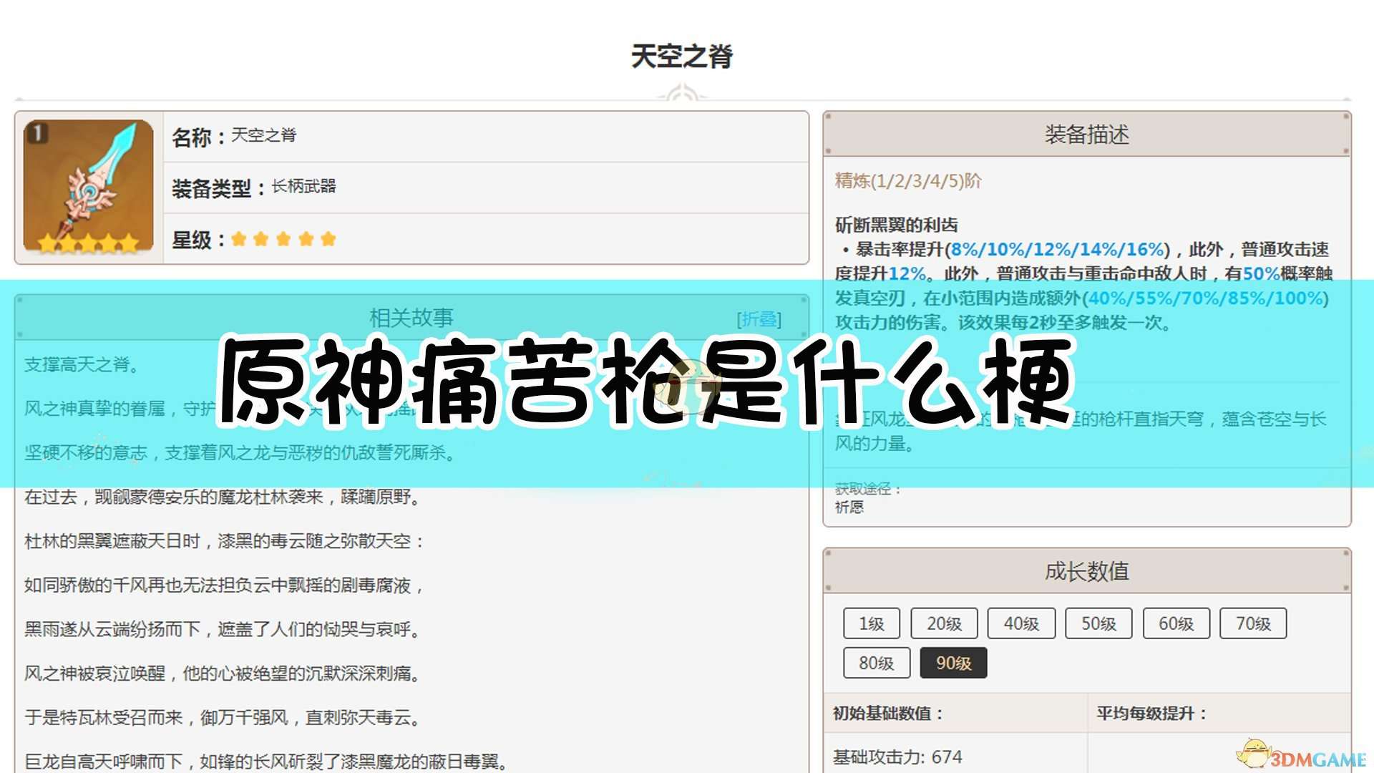The height and width of the screenshot is (773, 1374).
Task: Collapse the 相关故事 section via 折叠
Action: (x=759, y=319)
